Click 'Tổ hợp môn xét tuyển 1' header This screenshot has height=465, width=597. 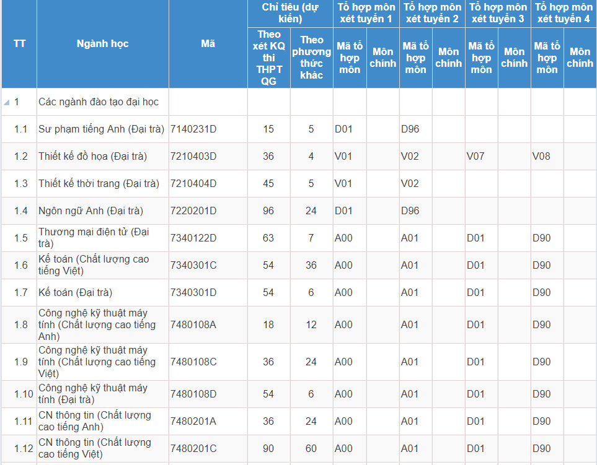click(x=366, y=13)
